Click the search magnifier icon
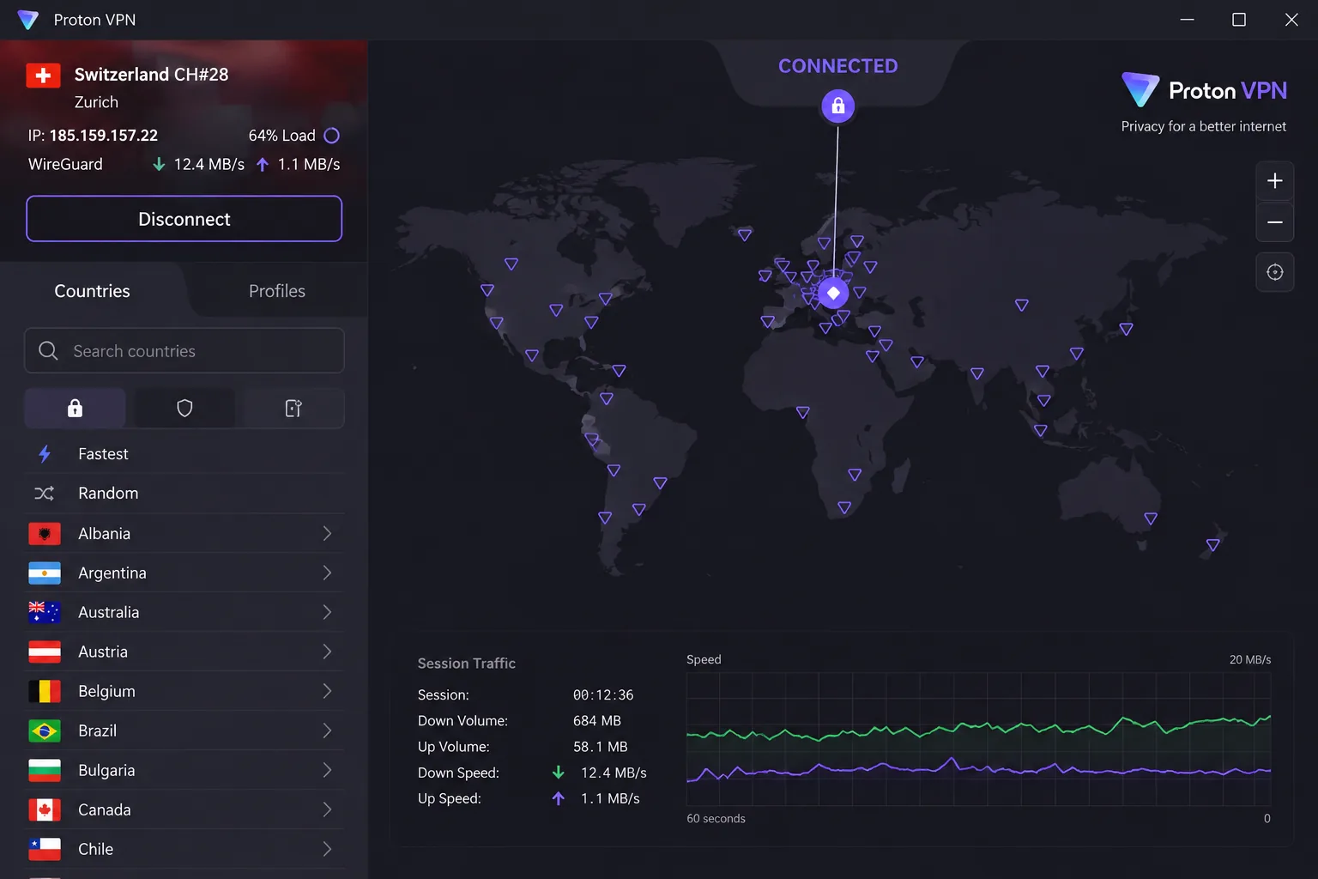Viewport: 1318px width, 879px height. click(x=49, y=351)
